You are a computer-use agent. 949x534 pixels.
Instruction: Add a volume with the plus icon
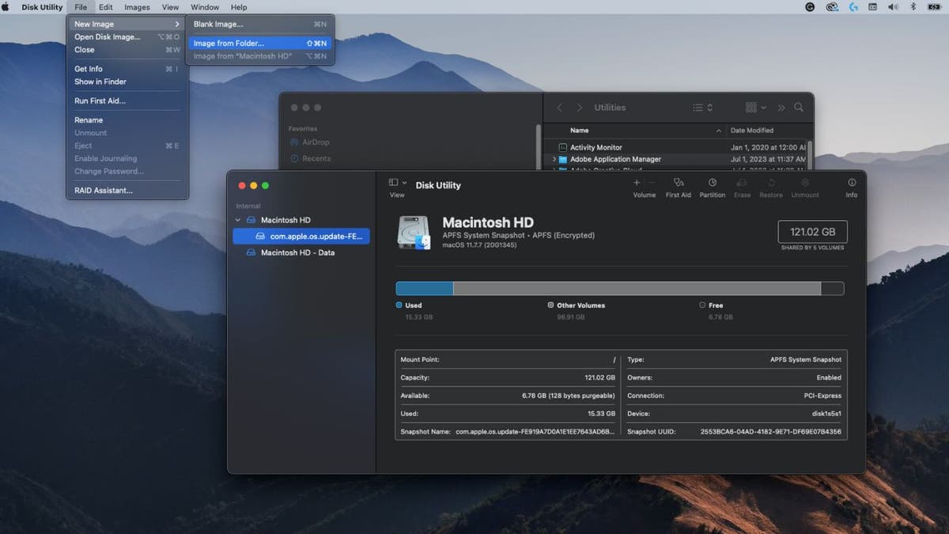[637, 183]
